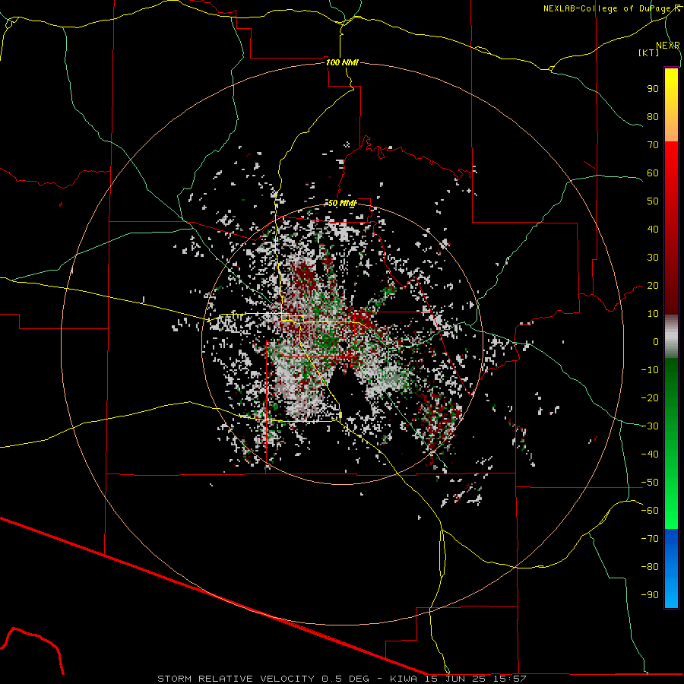
Task: Click the -80 value on velocity scale
Action: [x=650, y=567]
